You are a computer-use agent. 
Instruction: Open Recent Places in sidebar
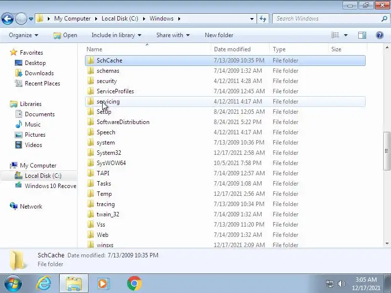(x=43, y=83)
